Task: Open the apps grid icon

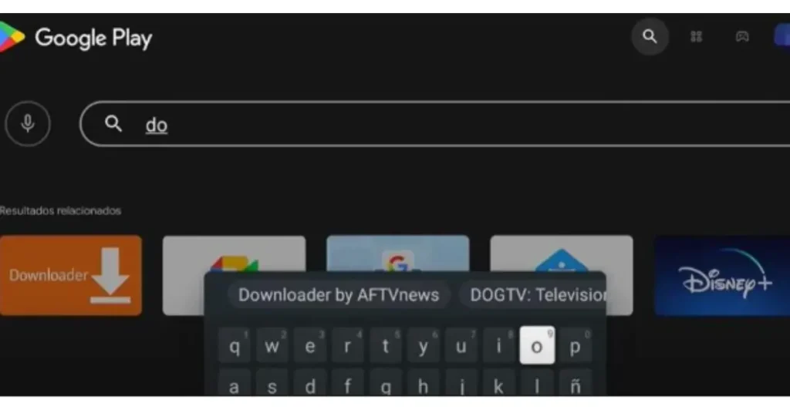Action: [696, 37]
